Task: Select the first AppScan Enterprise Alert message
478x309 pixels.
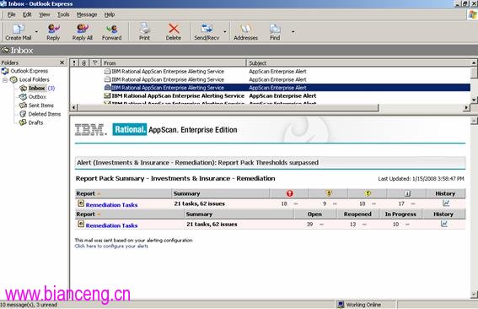Action: coord(270,72)
